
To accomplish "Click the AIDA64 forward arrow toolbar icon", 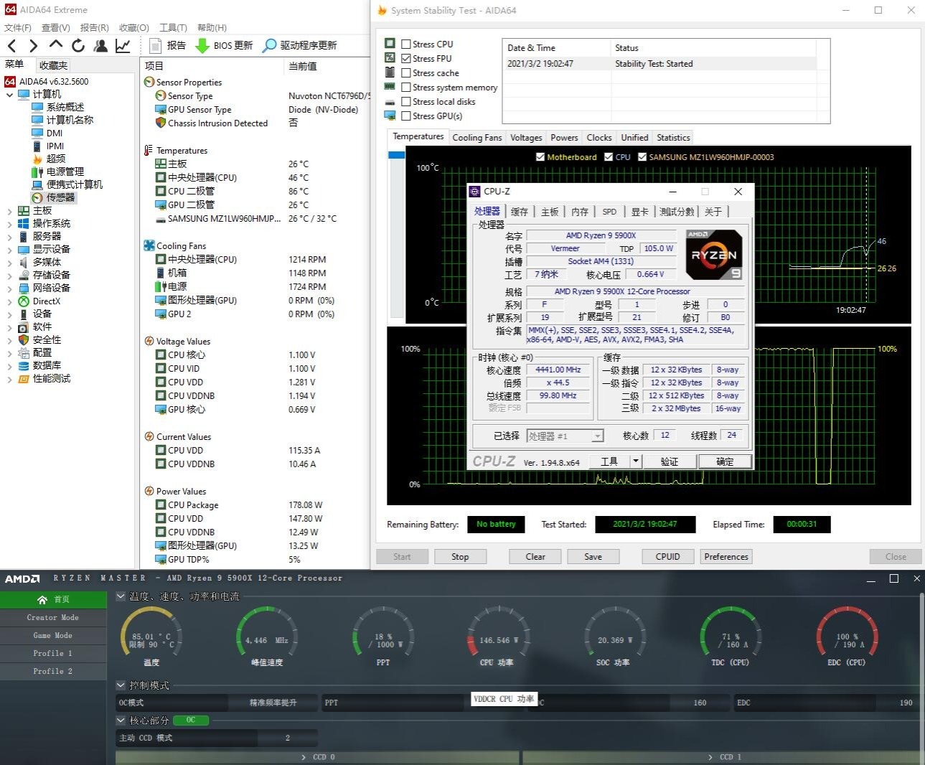I will [x=33, y=46].
